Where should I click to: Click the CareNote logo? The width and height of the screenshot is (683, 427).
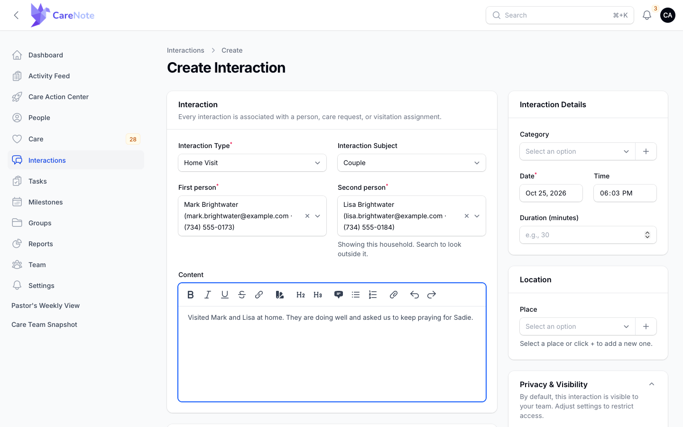63,15
